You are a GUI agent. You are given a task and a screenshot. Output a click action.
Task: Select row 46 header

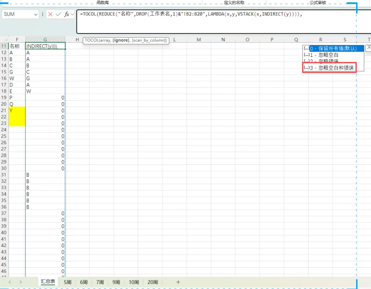(4, 271)
